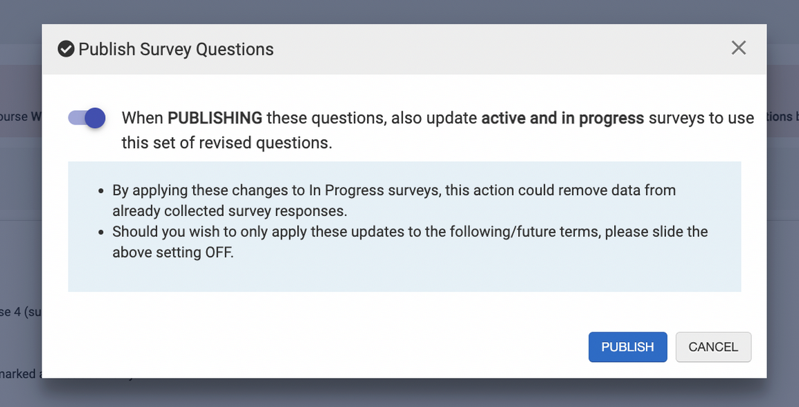Click the 'Publish Survey Questions' title text
This screenshot has height=407, width=799.
(x=176, y=50)
